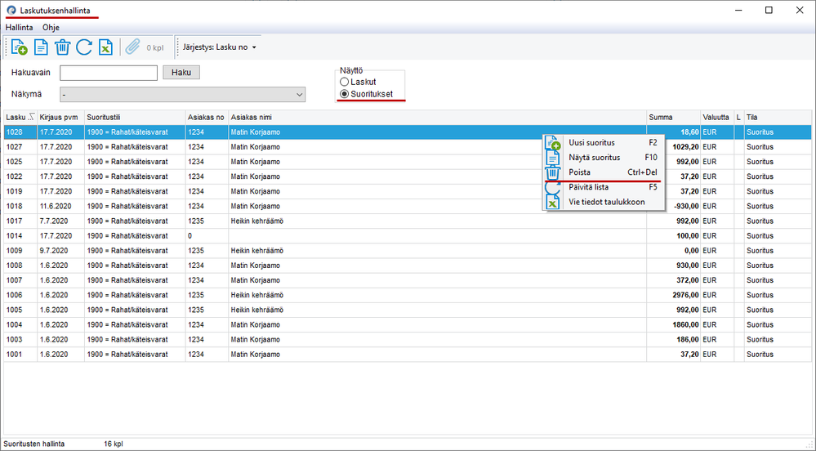Sort by the Tila column header
Image resolution: width=816 pixels, height=451 pixels.
[778, 117]
